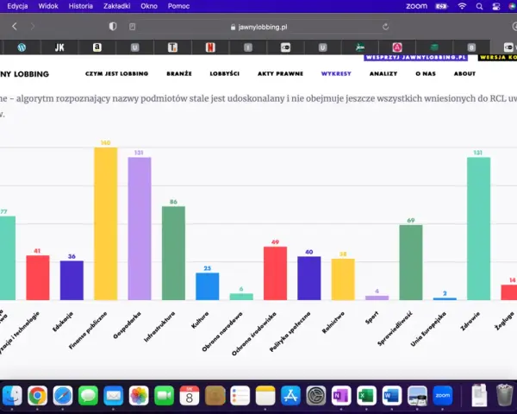Open the WordPress favorite tab

(x=22, y=47)
